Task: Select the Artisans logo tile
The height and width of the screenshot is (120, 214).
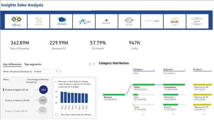Action: [x=61, y=21]
